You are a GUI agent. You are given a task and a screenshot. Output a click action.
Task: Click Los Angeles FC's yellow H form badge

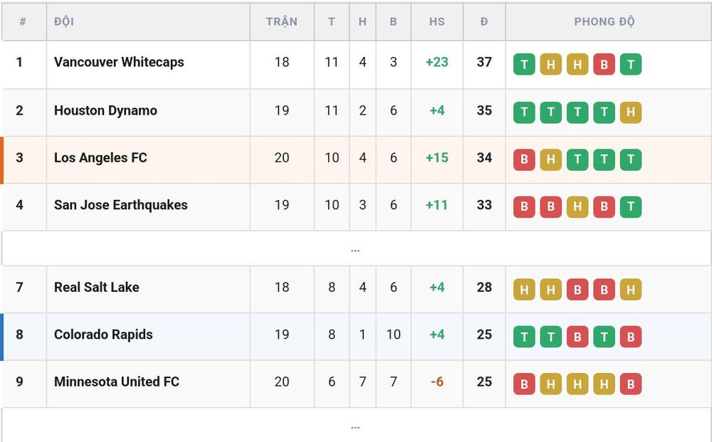551,159
